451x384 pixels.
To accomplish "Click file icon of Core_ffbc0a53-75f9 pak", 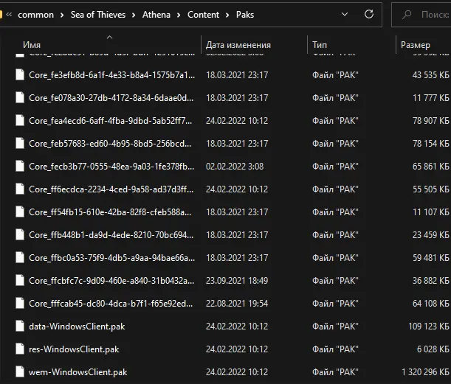I will (20, 258).
